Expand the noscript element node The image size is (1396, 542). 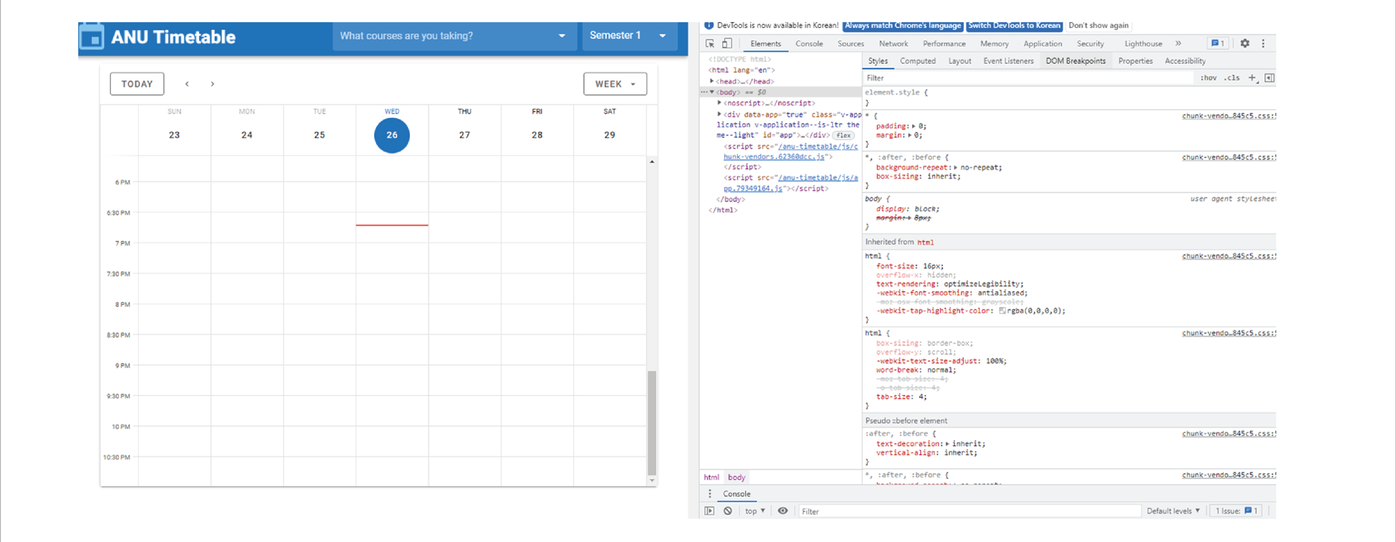pyautogui.click(x=720, y=102)
